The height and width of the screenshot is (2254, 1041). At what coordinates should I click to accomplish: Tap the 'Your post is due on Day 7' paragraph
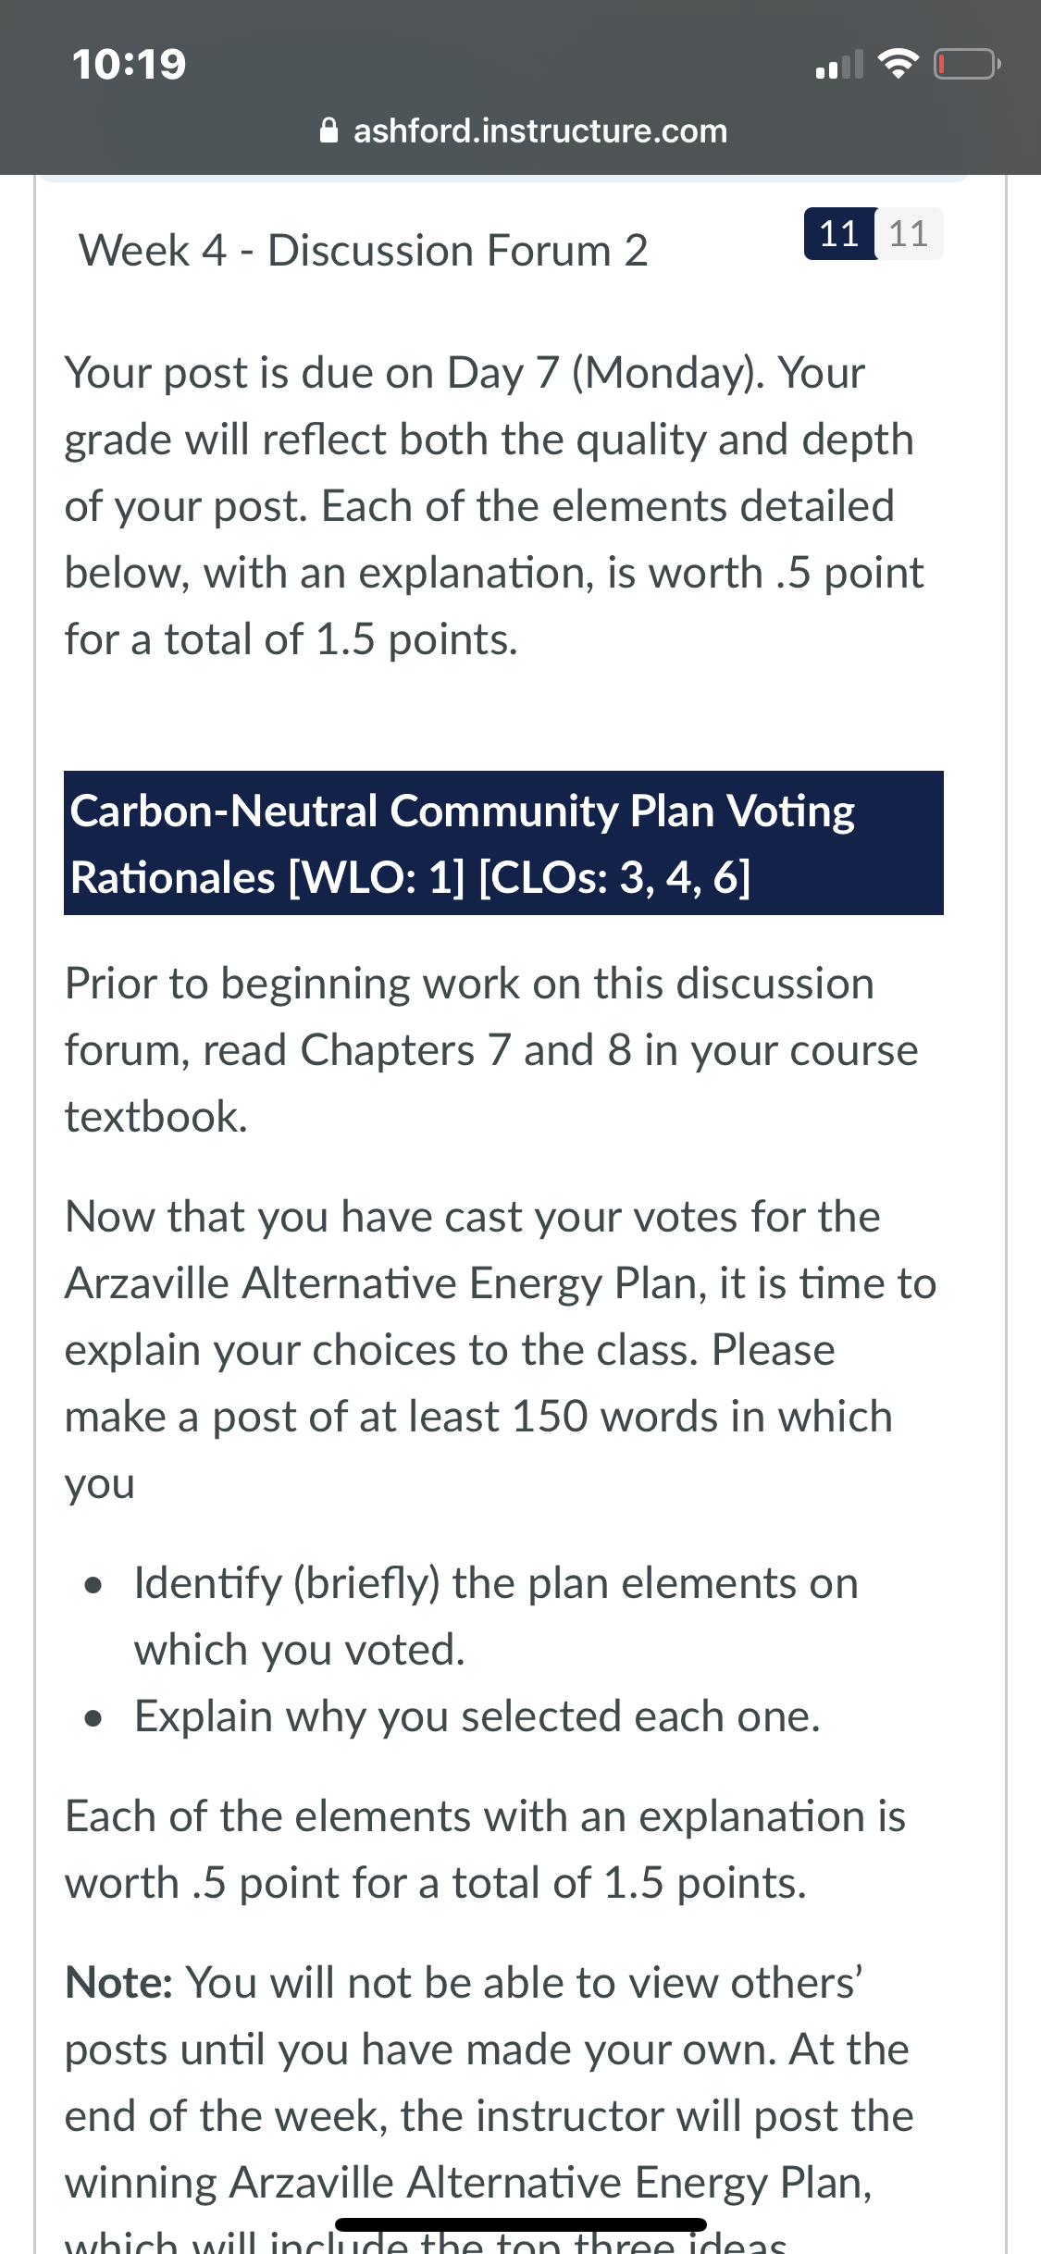494,505
